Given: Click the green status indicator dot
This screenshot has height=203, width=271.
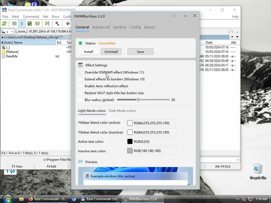Looking at the screenshot, I should pyautogui.click(x=80, y=43).
